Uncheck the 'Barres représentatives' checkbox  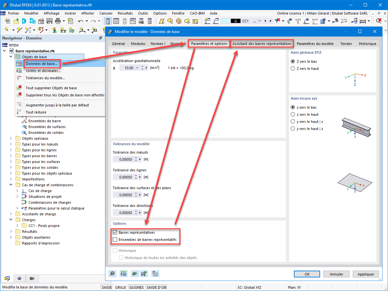[x=115, y=232]
